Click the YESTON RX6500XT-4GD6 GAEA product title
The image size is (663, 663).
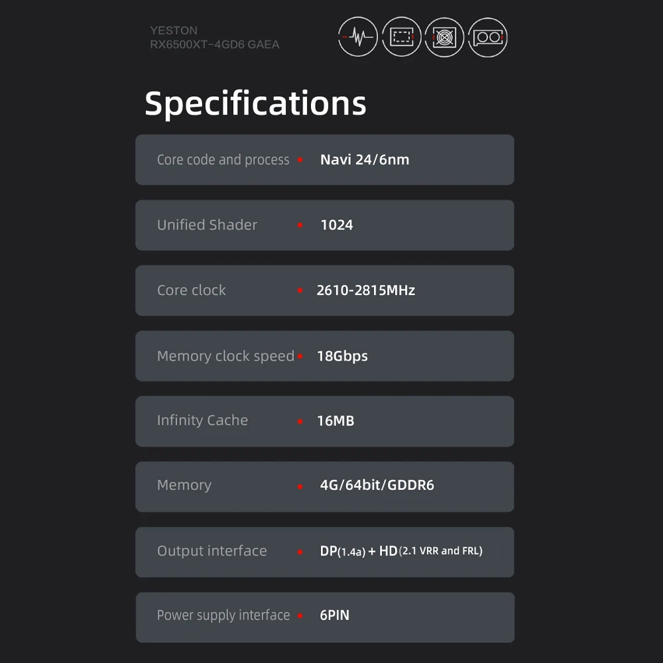point(214,37)
